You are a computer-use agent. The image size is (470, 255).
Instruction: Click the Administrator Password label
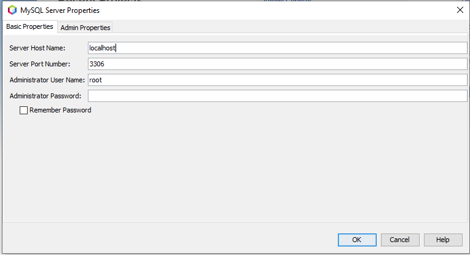click(45, 96)
